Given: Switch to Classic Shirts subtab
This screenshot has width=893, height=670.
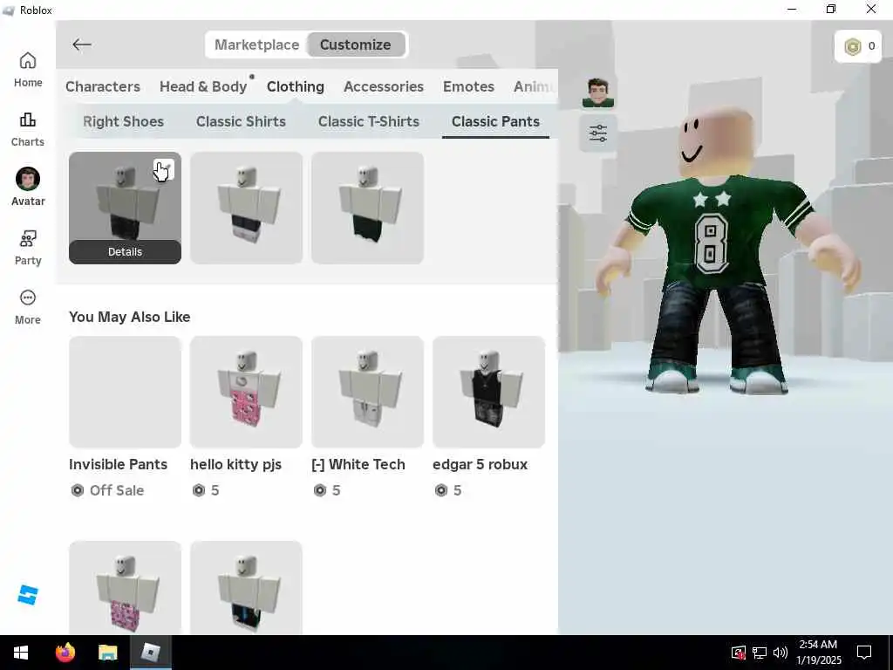Looking at the screenshot, I should pyautogui.click(x=241, y=121).
